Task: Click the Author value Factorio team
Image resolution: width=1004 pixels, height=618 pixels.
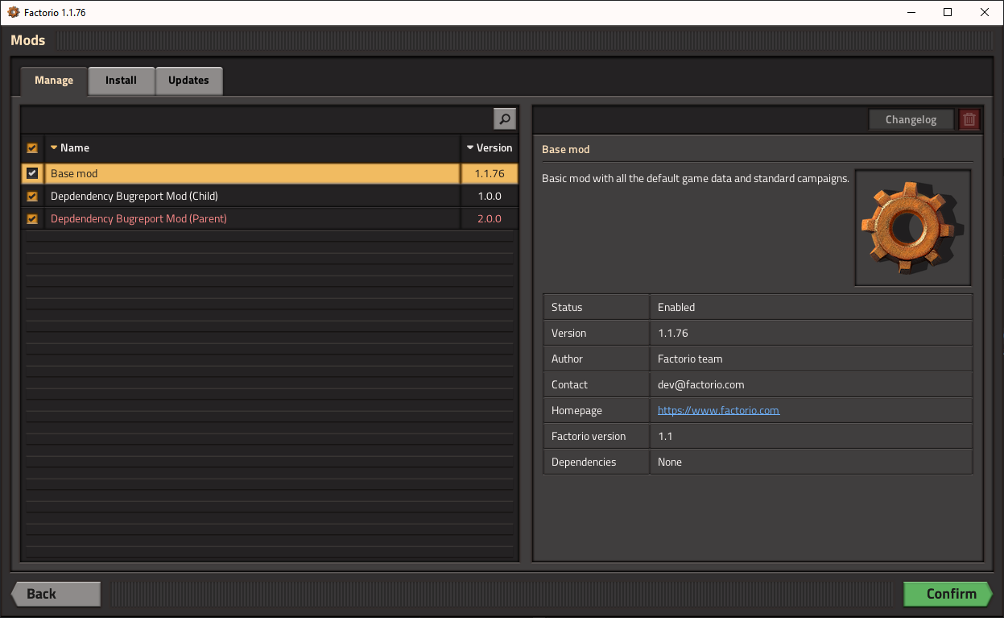Action: pyautogui.click(x=690, y=359)
